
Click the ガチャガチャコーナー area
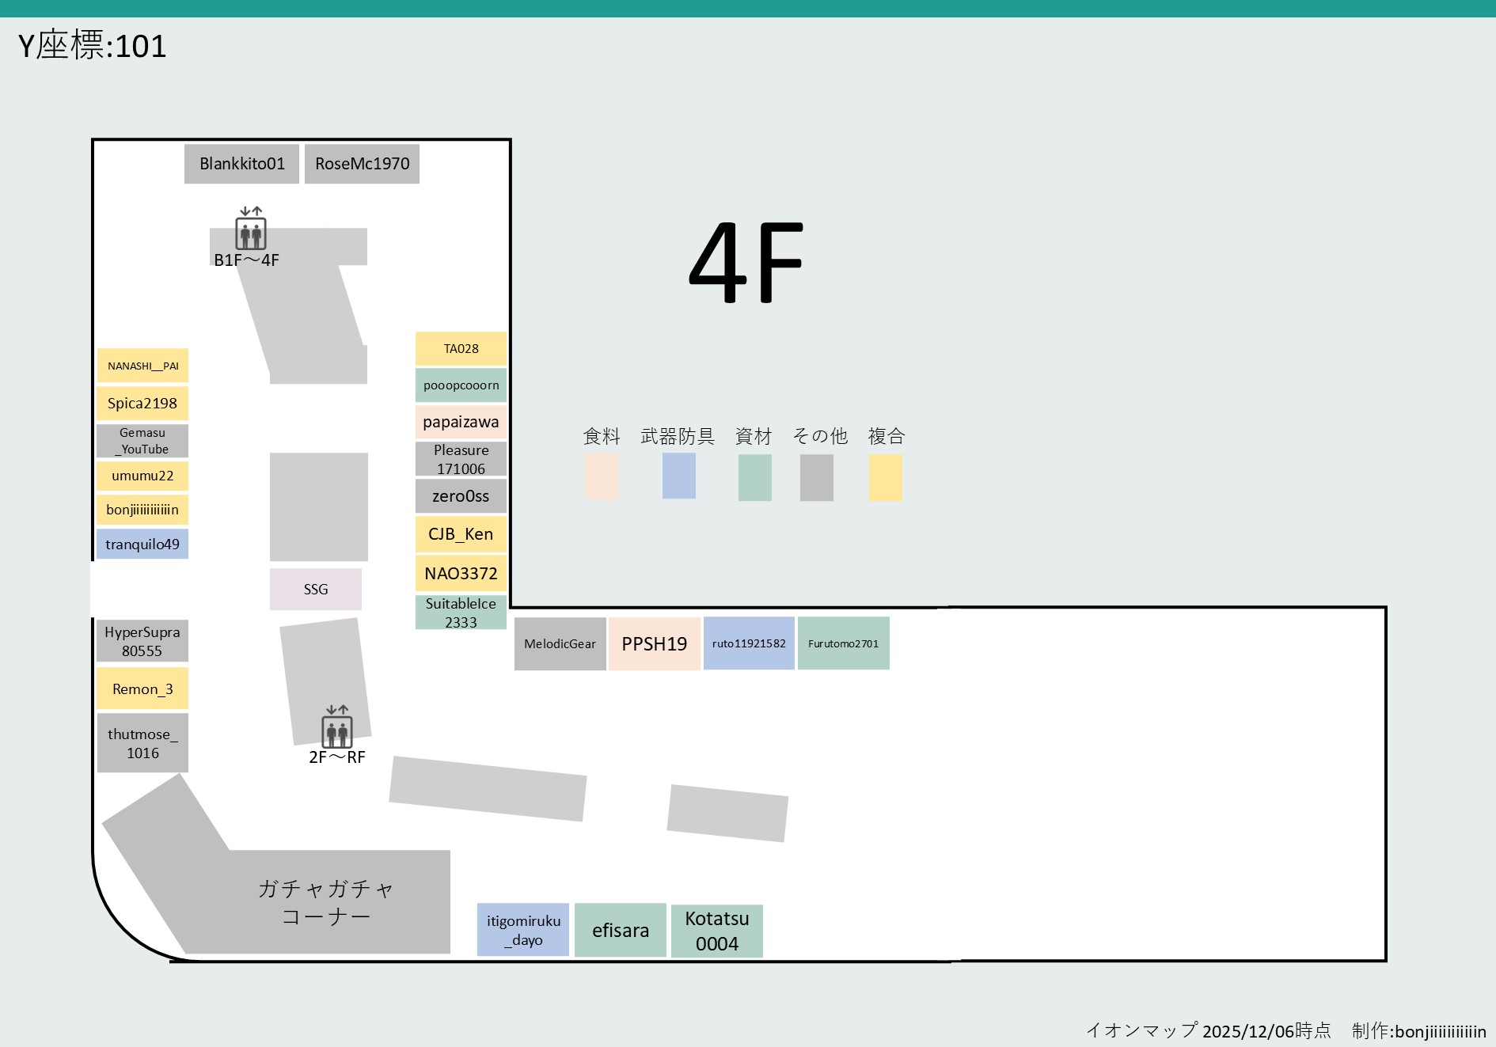tap(325, 902)
